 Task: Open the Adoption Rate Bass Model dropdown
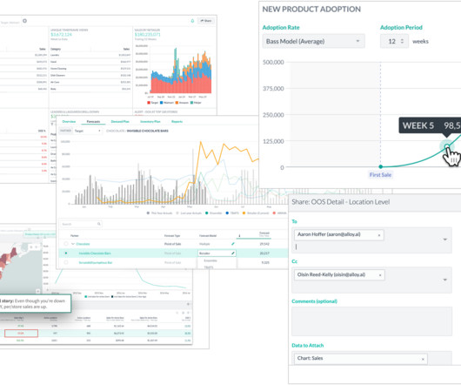coord(313,41)
